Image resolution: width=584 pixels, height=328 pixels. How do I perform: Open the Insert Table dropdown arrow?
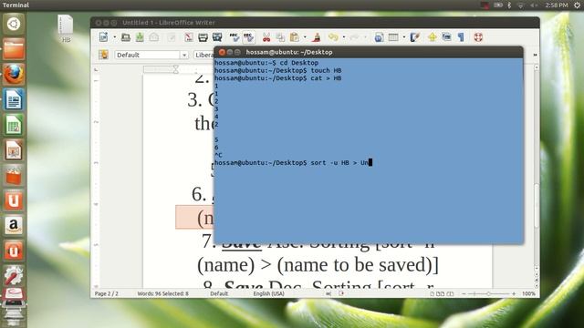(404, 37)
